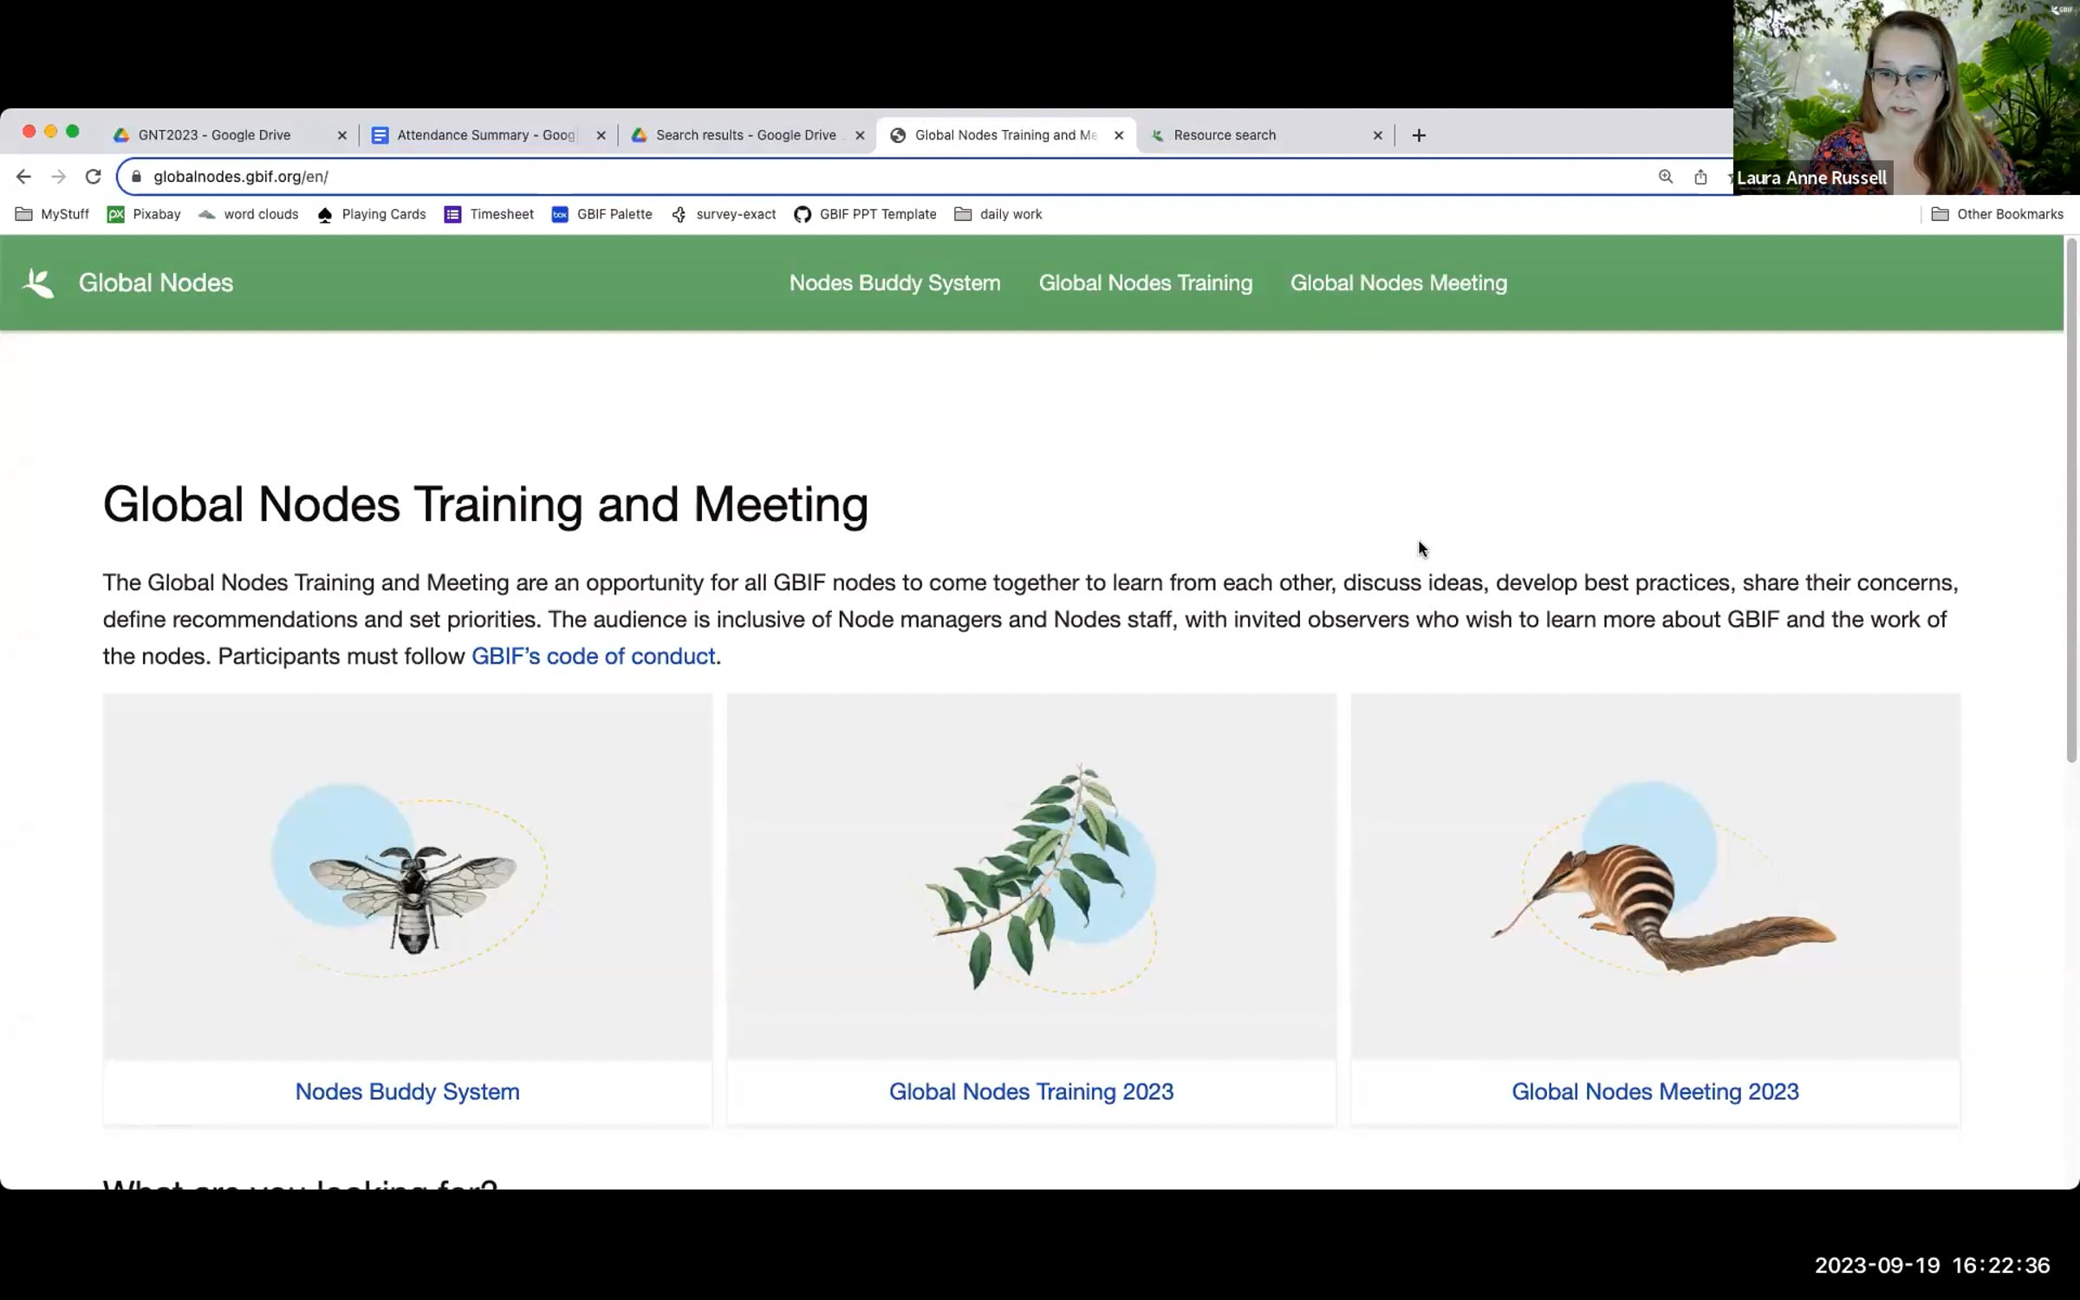Open the GBIF Palette bookmark

click(x=602, y=214)
